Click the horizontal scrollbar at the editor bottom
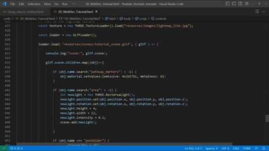This screenshot has width=269, height=151. click(124, 144)
